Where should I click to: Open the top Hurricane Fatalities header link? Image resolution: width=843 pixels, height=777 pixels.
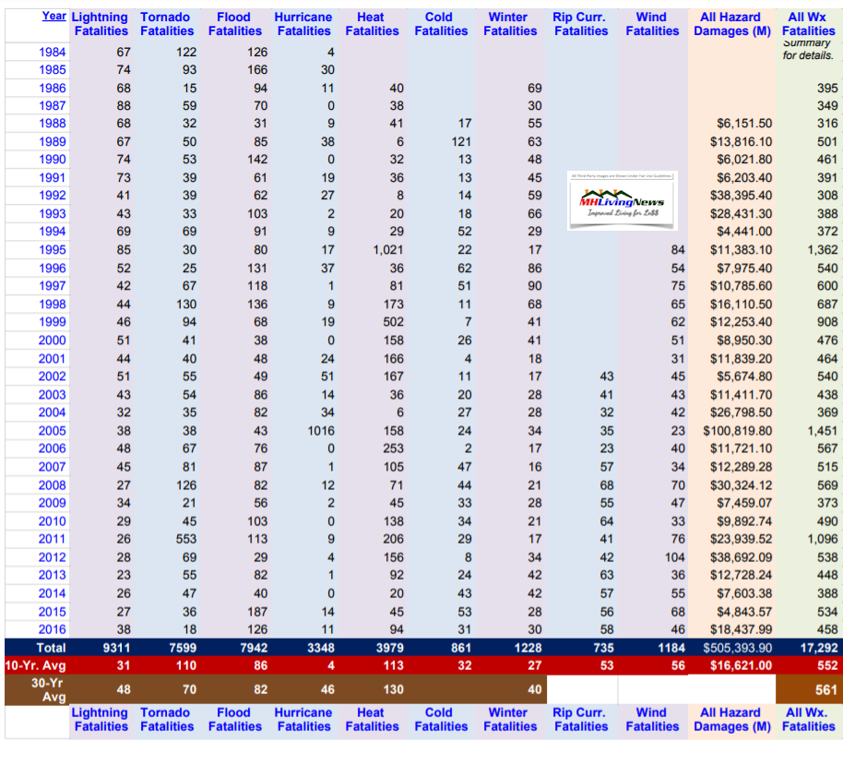[x=303, y=24]
